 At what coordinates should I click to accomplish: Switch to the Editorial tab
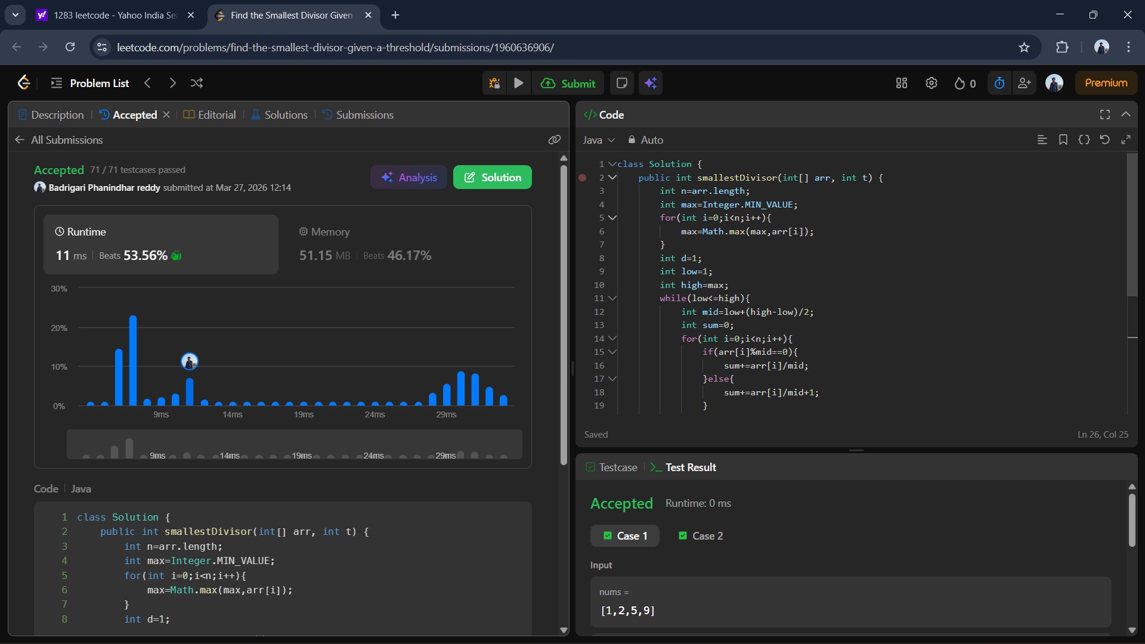[x=209, y=114]
